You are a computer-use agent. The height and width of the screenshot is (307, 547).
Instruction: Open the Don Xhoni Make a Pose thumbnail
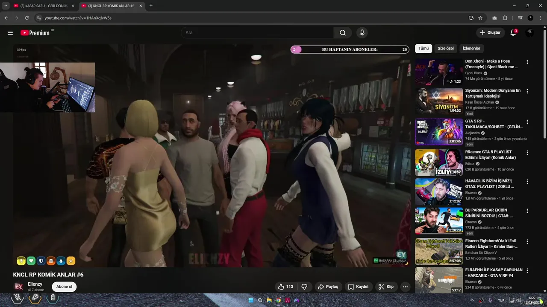[439, 72]
